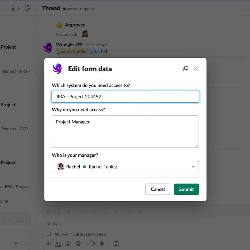Screen dimensions: 250x250
Task: Toggle the Aa formatting toolbar in thread
Action: pos(58,244)
